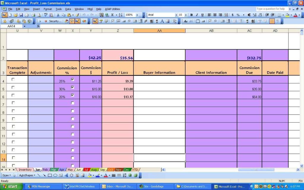304x190 pixels.
Task: Open Site - GoodyBags taskbar button
Action: [x=156, y=186]
